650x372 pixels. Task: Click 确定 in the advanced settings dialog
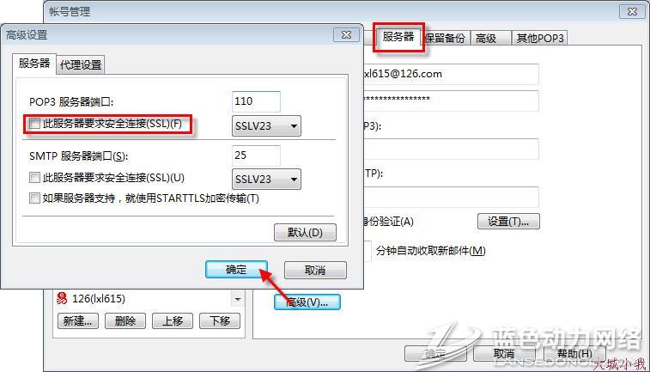[x=237, y=270]
